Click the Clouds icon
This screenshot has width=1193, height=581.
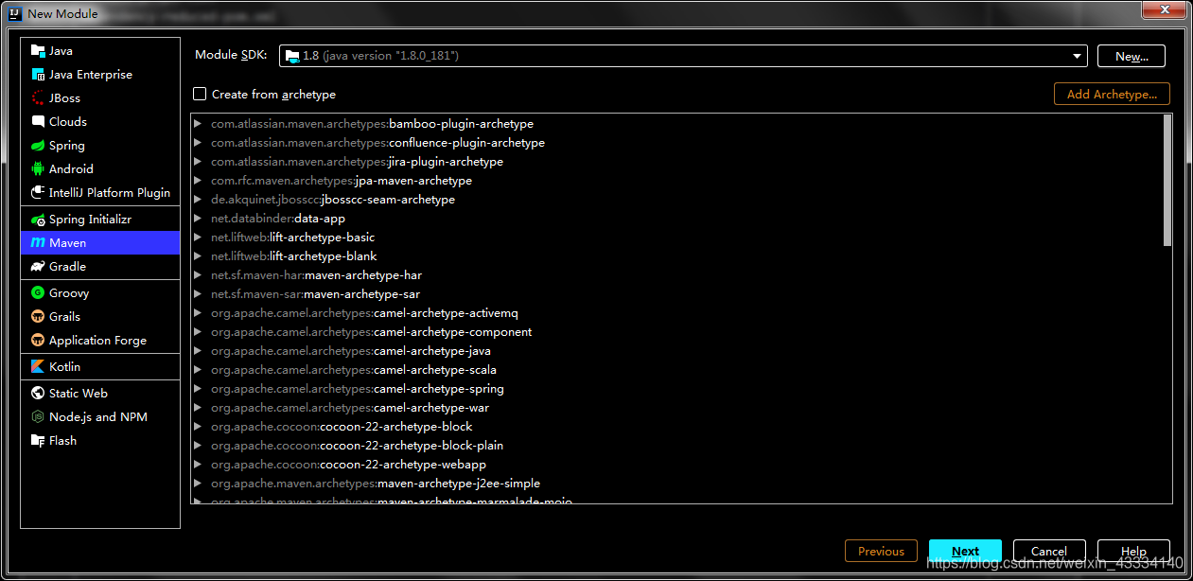(38, 122)
